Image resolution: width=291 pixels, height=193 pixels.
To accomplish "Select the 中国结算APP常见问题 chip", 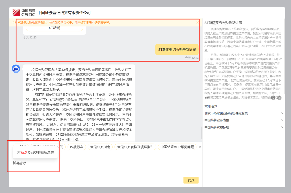I will [x=177, y=147].
